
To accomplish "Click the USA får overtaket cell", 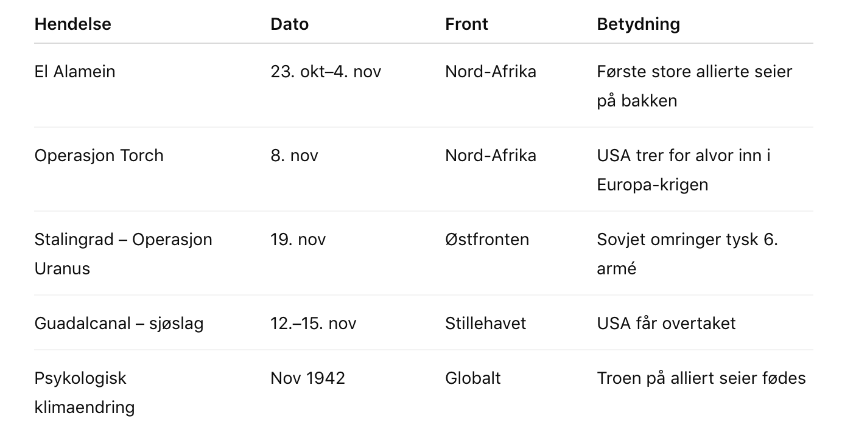I will (x=666, y=323).
